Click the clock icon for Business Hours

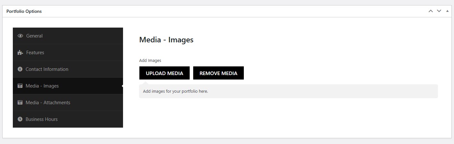point(20,119)
